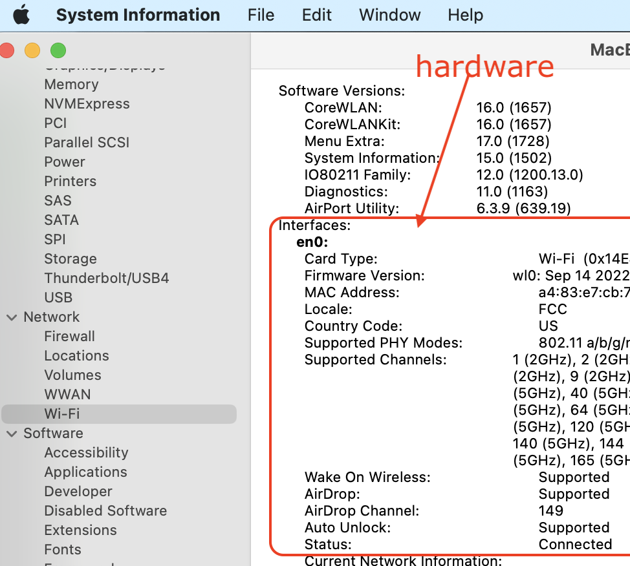This screenshot has height=566, width=630.
Task: Select Memory in the sidebar
Action: pyautogui.click(x=71, y=84)
